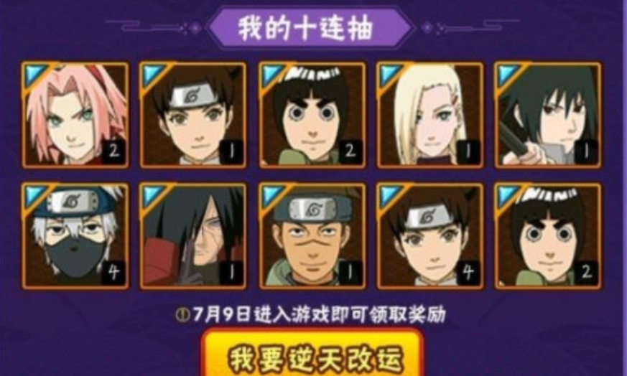Screen dimensions: 627x376
Task: Click the blue triangle badge on Kakashi card
Action: 35,196
